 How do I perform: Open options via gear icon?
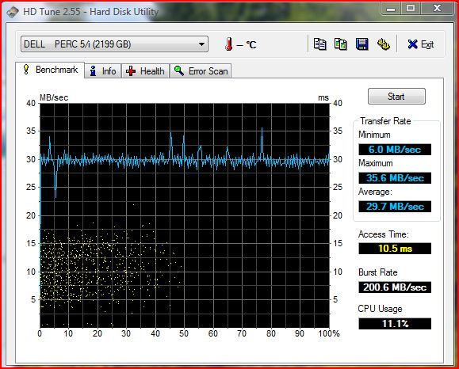tap(383, 44)
